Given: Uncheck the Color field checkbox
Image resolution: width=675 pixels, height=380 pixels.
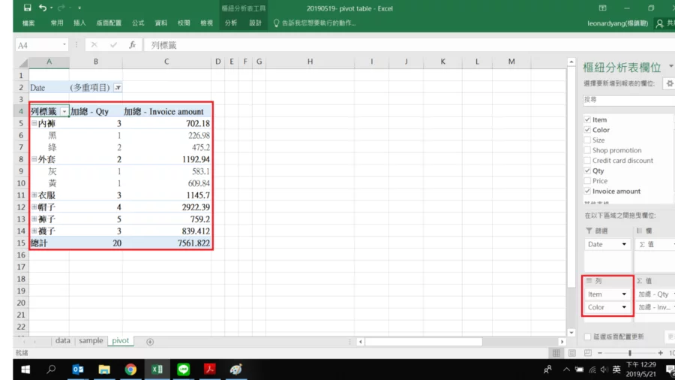Looking at the screenshot, I should 587,130.
